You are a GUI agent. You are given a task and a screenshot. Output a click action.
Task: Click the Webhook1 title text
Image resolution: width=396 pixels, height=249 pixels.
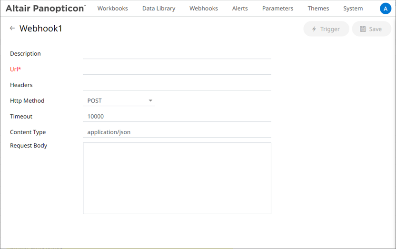click(40, 28)
